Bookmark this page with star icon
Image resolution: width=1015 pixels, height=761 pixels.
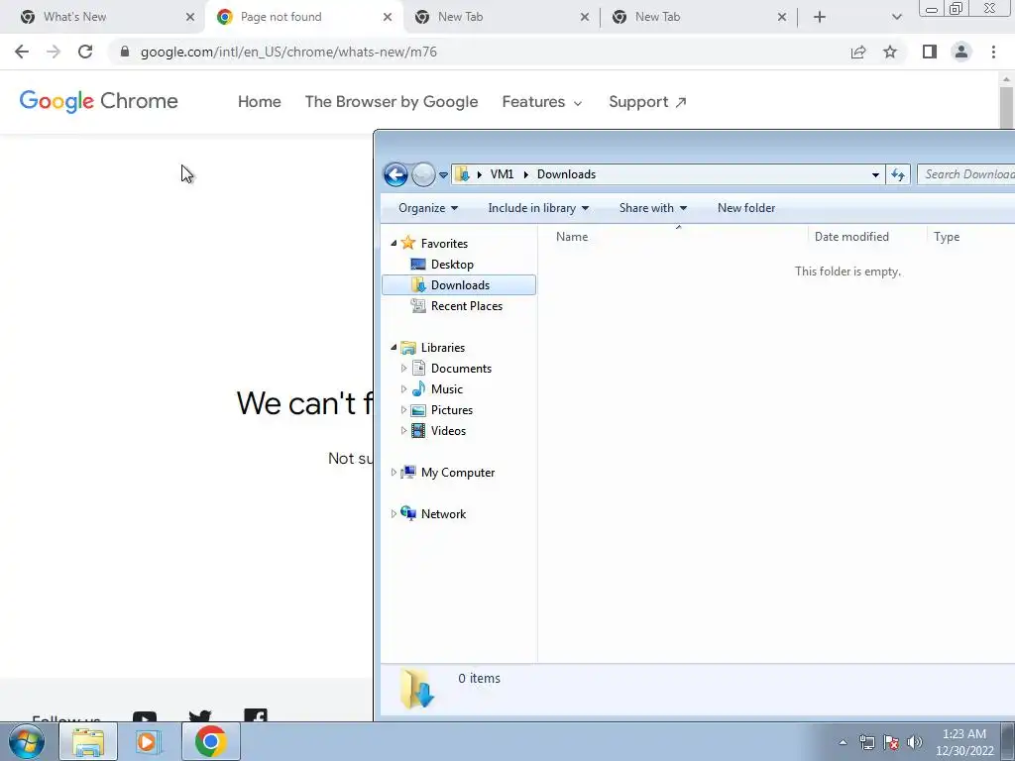[x=890, y=52]
